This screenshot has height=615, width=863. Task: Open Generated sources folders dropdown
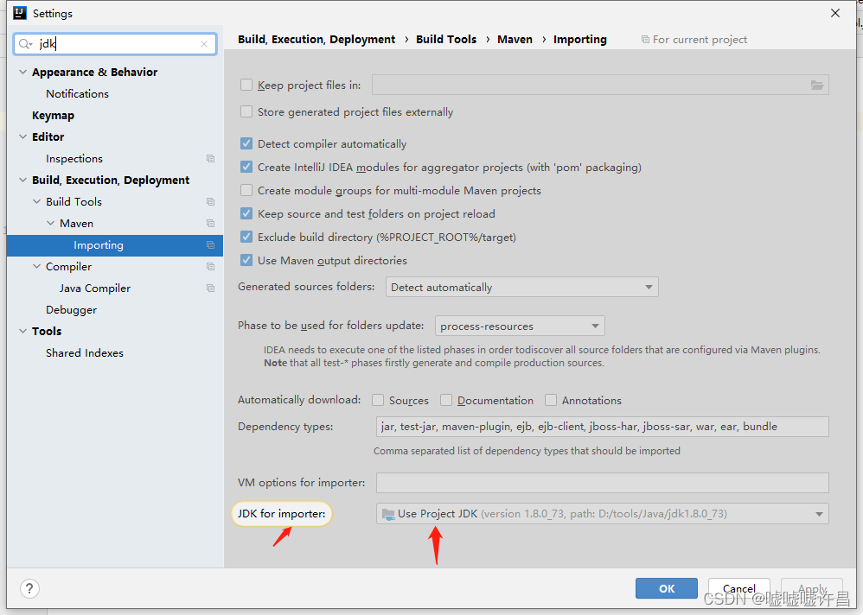coord(521,287)
